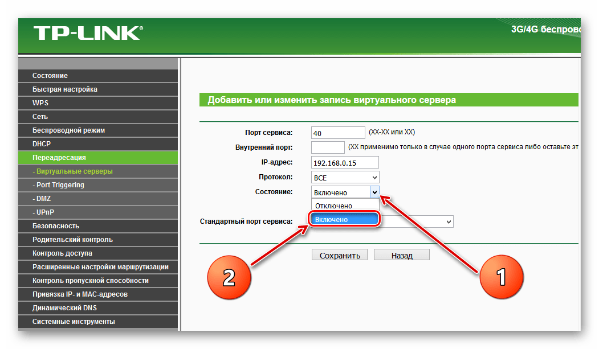Click the Порт сервиса input field

[338, 133]
